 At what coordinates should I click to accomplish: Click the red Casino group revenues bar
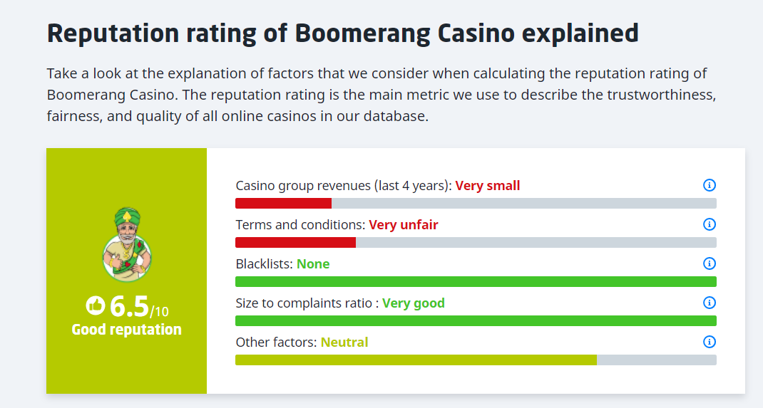coord(283,204)
